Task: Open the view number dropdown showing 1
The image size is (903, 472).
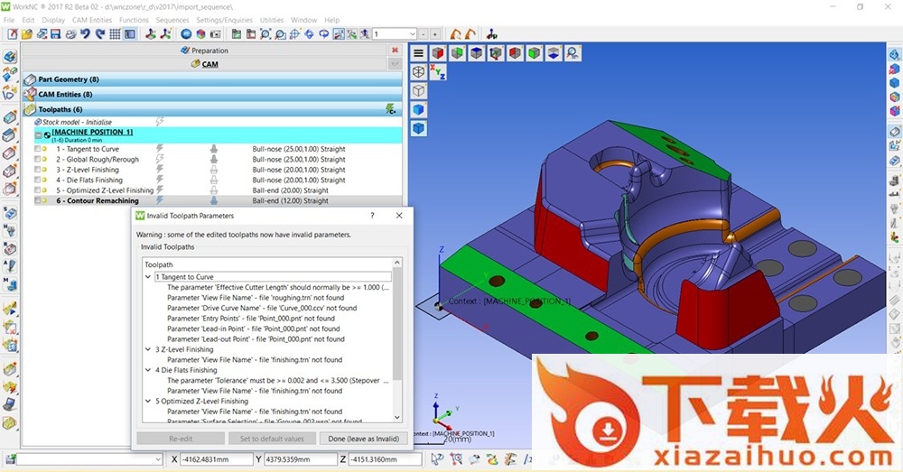Action: pyautogui.click(x=412, y=34)
